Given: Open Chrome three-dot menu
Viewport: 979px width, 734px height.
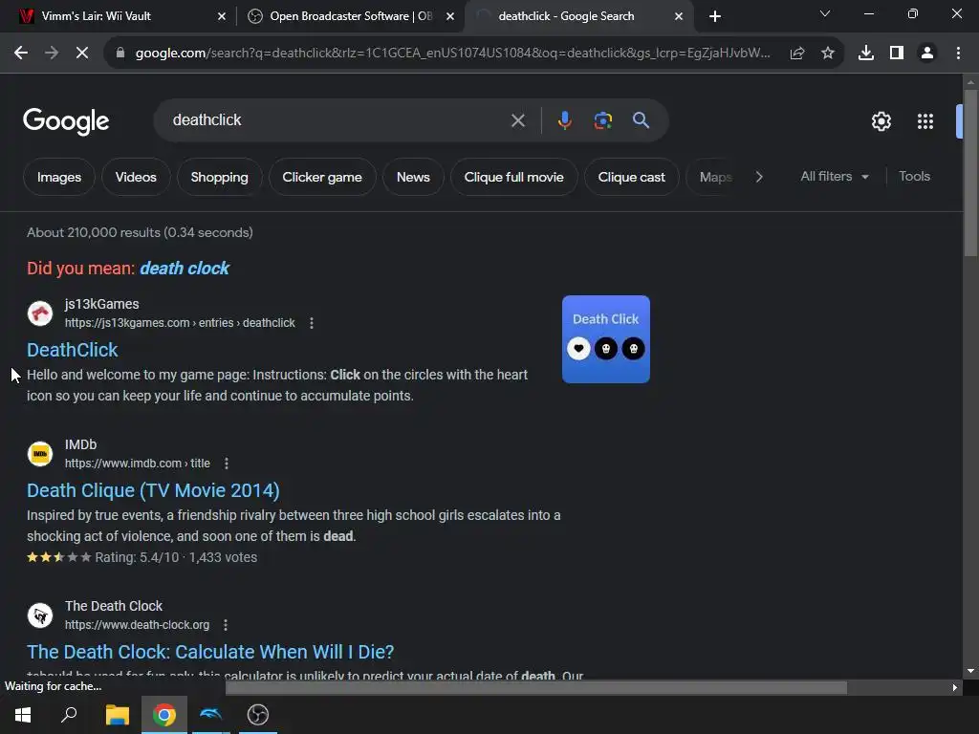Looking at the screenshot, I should [958, 54].
